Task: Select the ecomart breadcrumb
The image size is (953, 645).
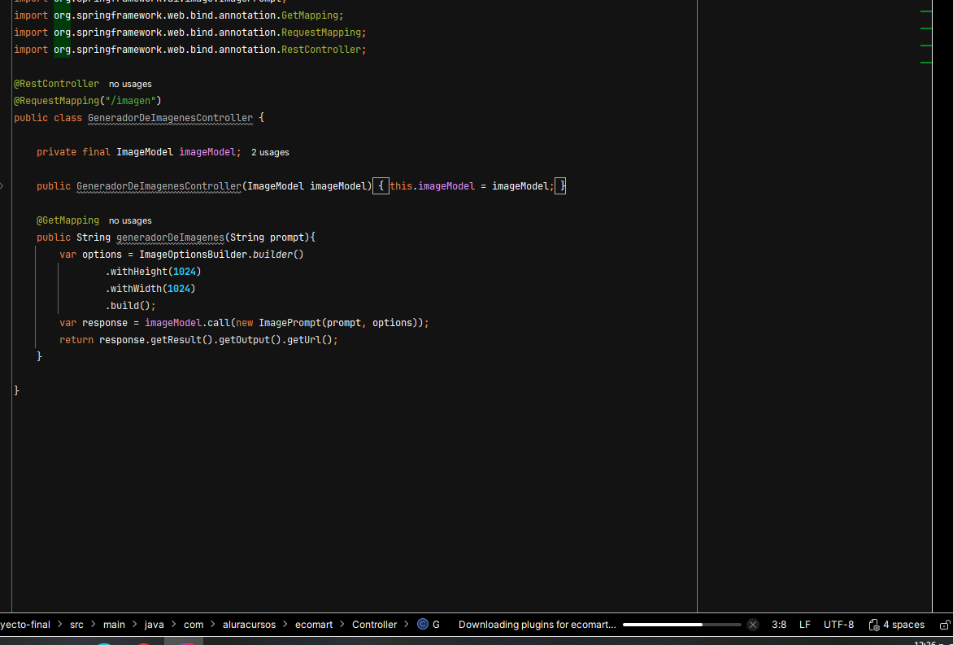Action: [314, 625]
